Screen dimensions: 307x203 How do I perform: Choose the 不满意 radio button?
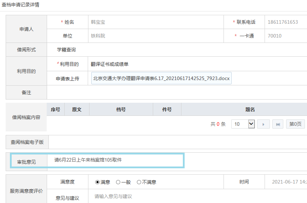[139, 182]
